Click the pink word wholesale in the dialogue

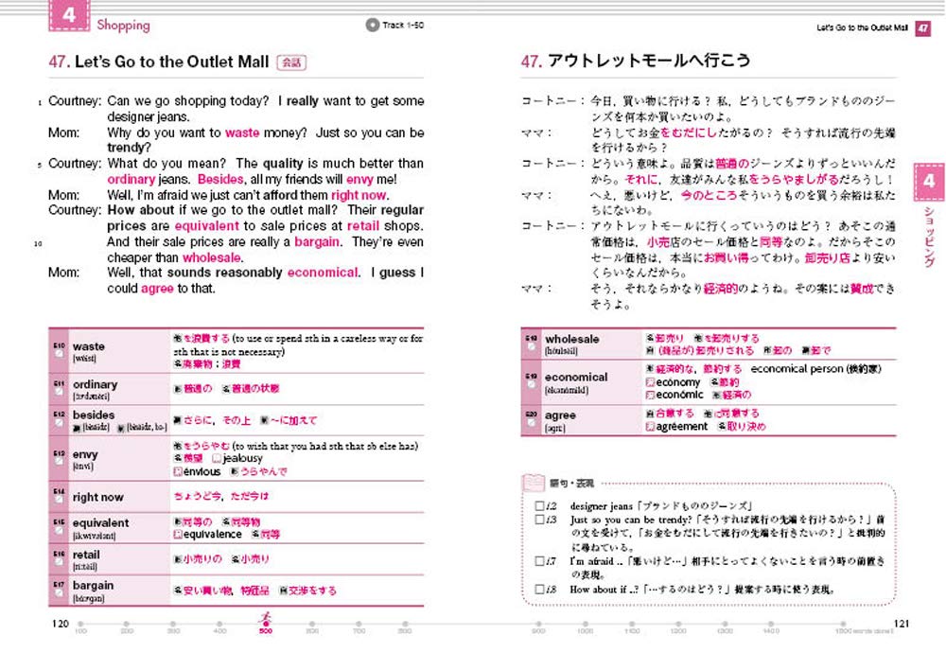212,257
